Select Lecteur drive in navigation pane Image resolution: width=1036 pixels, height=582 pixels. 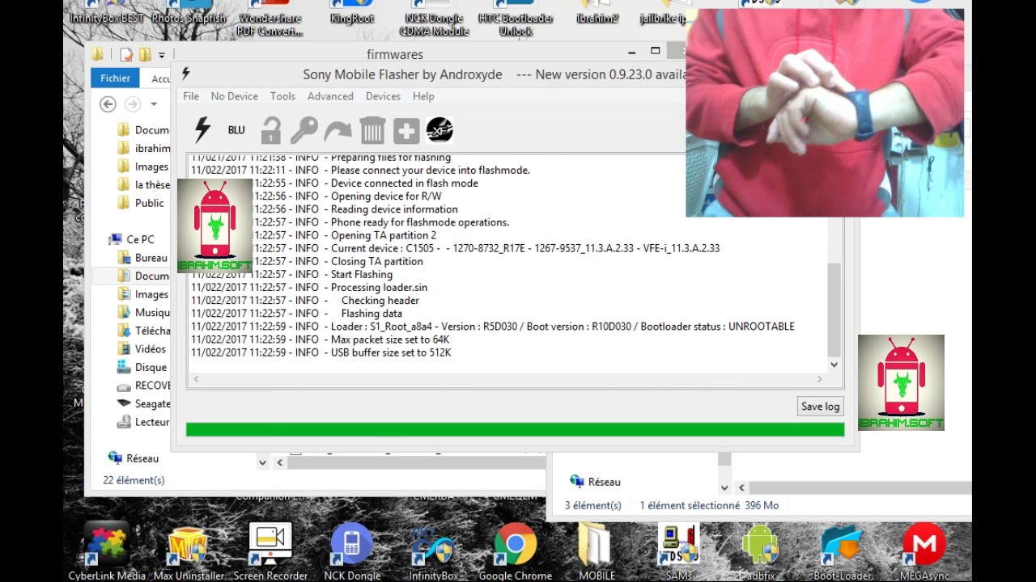(x=143, y=422)
